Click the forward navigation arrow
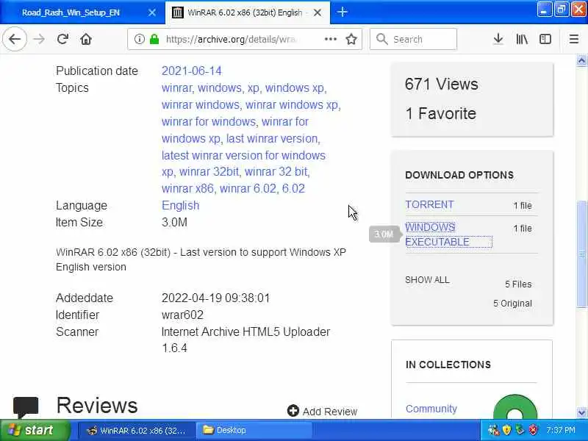Screen dimensions: 588x441 (x=39, y=39)
